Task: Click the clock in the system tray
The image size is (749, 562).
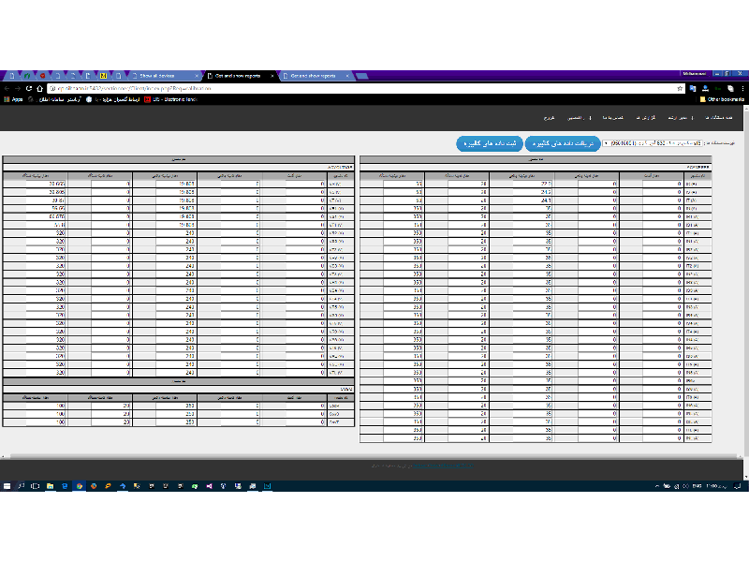Action: point(712,486)
